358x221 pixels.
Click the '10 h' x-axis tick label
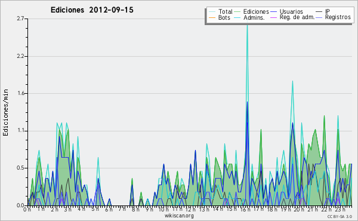click(163, 210)
